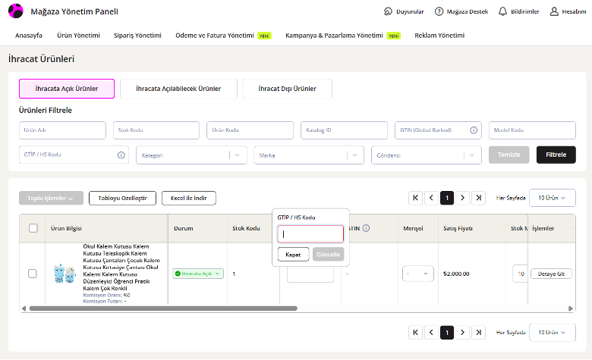The height and width of the screenshot is (360, 592).
Task: Open Reklam Yönetimi menu
Action: (439, 36)
